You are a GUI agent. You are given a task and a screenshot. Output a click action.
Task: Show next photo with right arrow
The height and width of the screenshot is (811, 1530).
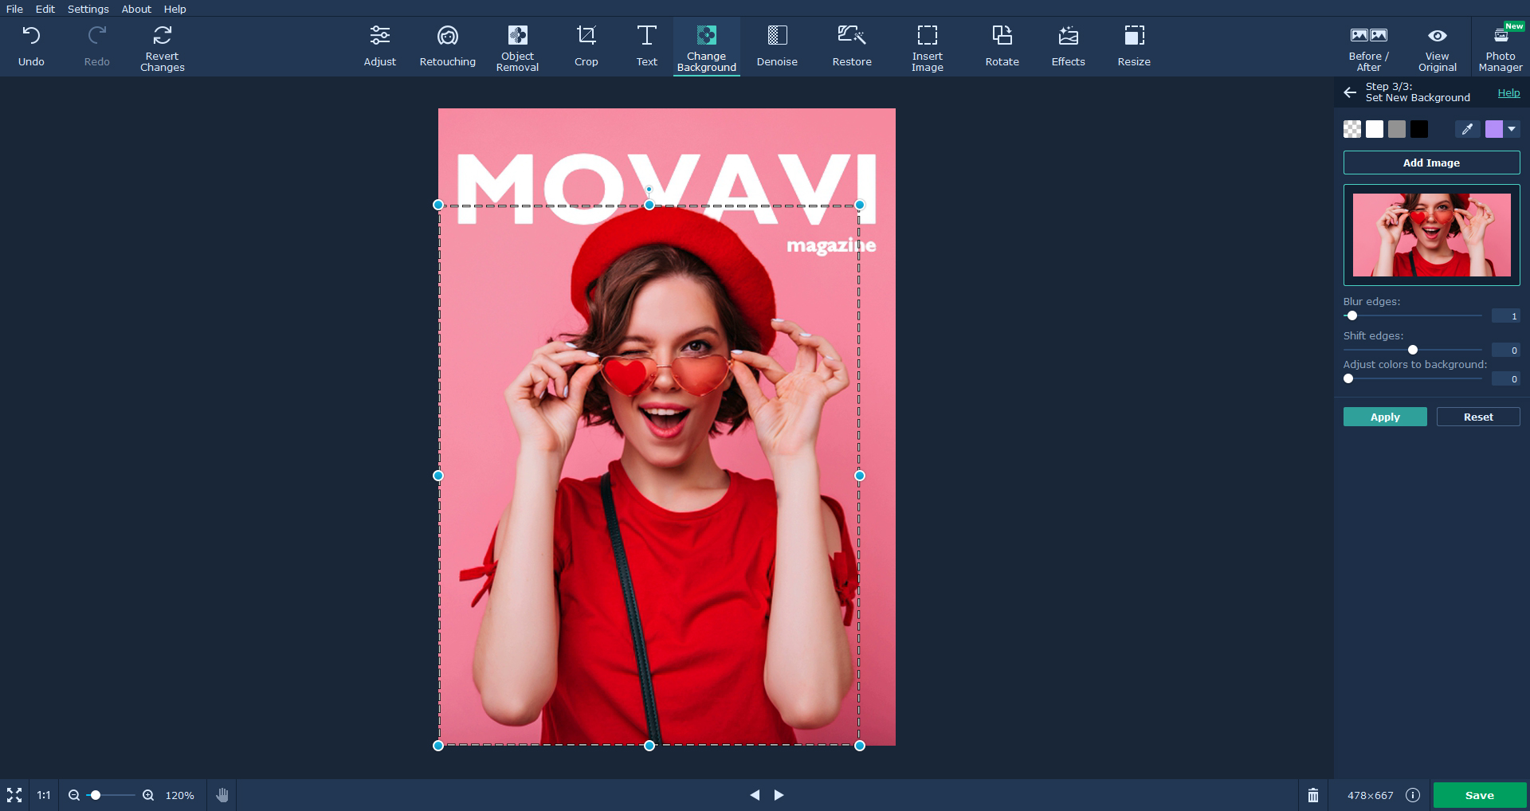[x=779, y=795]
